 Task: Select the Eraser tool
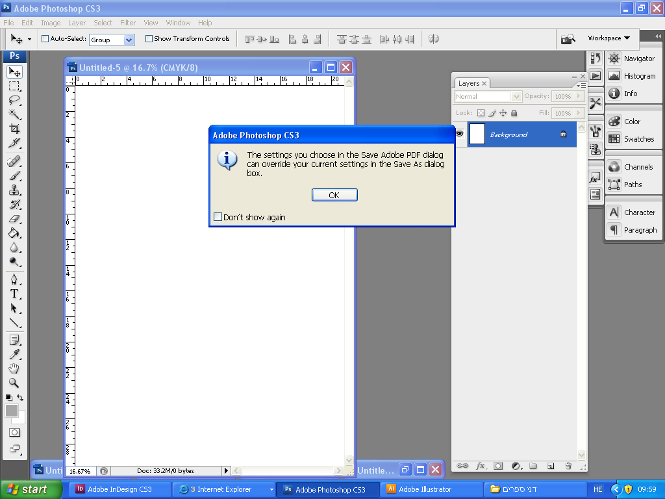point(14,219)
